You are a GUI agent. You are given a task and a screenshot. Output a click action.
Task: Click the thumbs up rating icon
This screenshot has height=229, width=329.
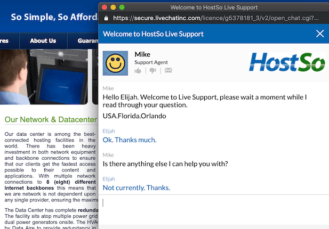[x=138, y=71]
